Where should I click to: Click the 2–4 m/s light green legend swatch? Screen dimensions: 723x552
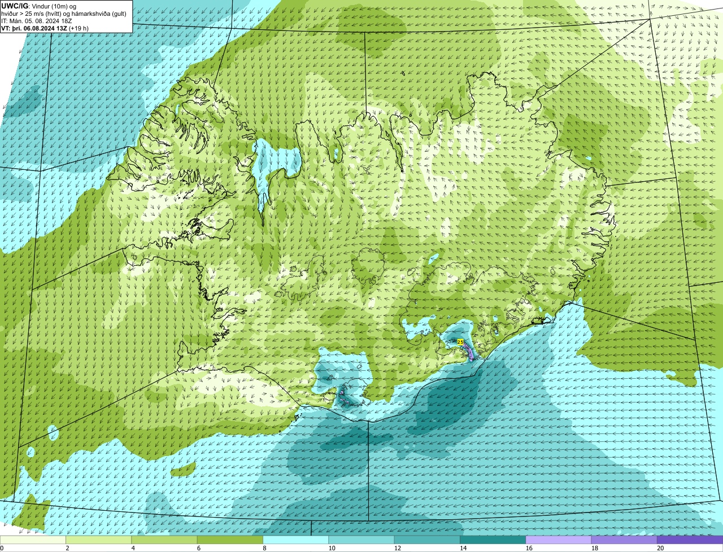(x=98, y=540)
